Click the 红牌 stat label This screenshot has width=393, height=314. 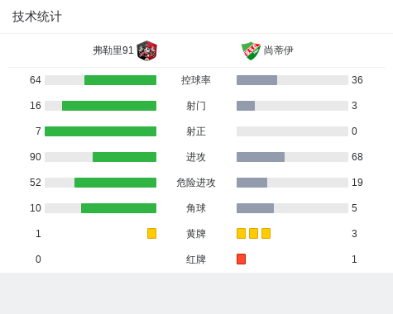[x=196, y=259]
